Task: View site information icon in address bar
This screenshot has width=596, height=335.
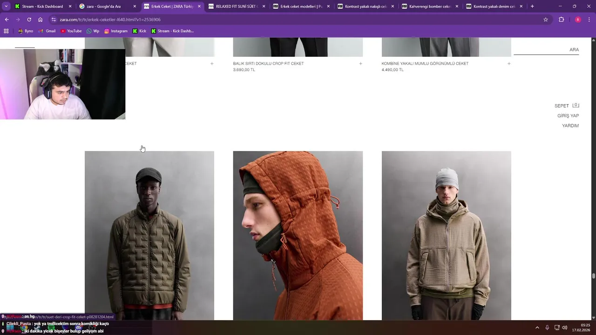Action: pyautogui.click(x=54, y=20)
